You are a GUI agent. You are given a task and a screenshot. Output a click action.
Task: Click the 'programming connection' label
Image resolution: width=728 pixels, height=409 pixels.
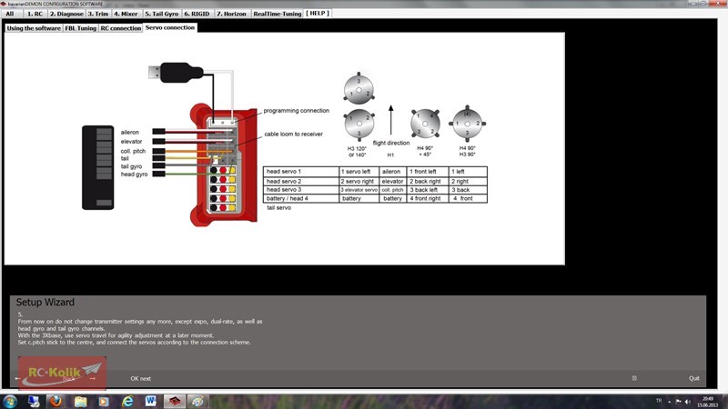pos(297,111)
